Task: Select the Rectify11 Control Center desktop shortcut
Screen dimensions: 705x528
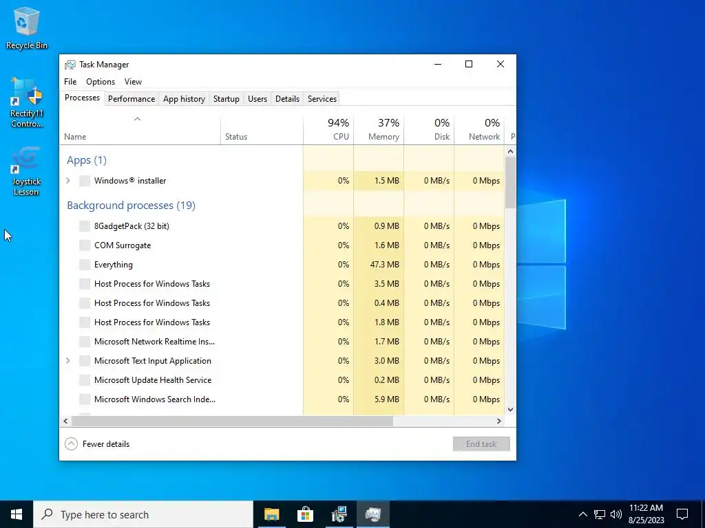Action: 27,102
